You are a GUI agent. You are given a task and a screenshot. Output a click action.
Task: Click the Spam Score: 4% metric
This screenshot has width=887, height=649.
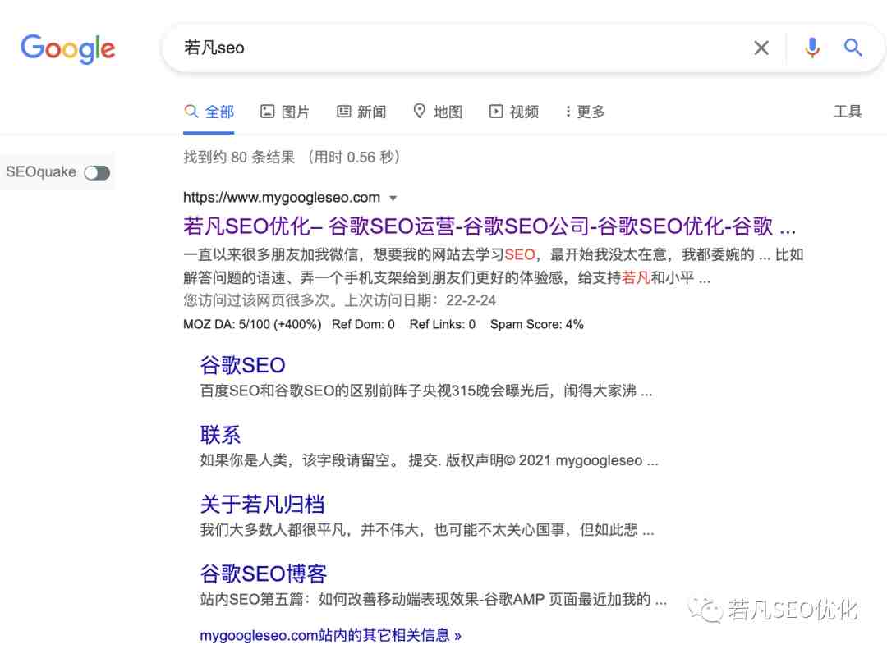click(537, 325)
